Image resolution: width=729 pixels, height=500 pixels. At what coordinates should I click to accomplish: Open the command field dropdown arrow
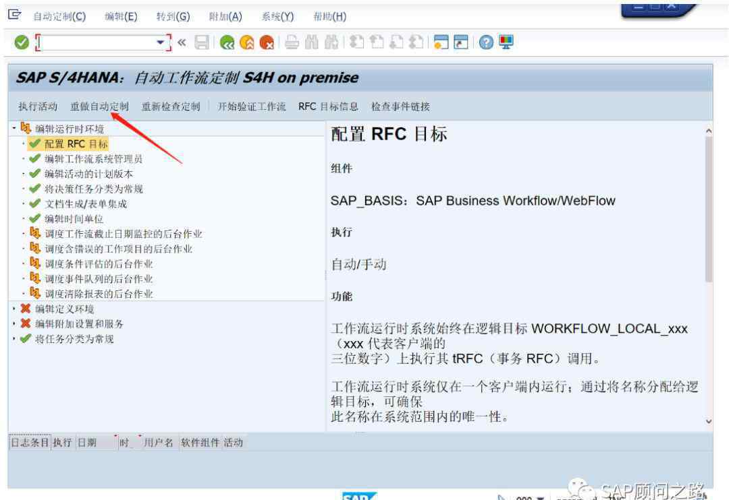tap(161, 42)
